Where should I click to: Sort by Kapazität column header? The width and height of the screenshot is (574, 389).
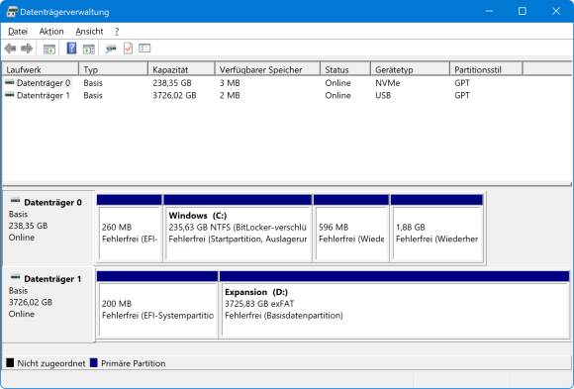click(181, 69)
